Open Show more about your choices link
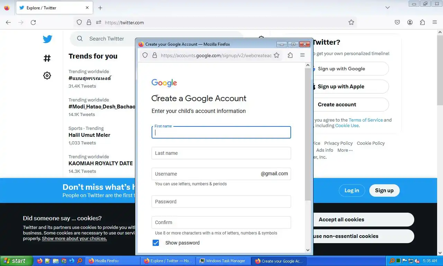This screenshot has width=443, height=266. point(74,238)
